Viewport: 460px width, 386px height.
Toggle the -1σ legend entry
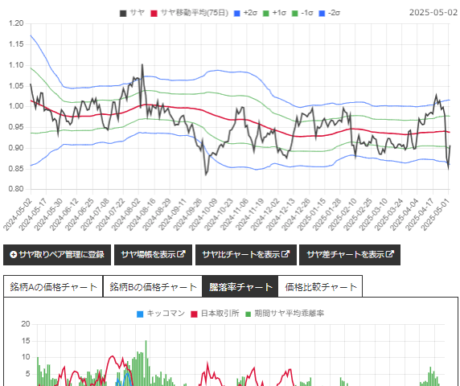[302, 13]
